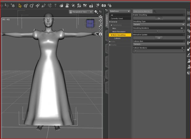Activate the Translate move tool
This screenshot has height=139, width=191.
pos(38,5)
